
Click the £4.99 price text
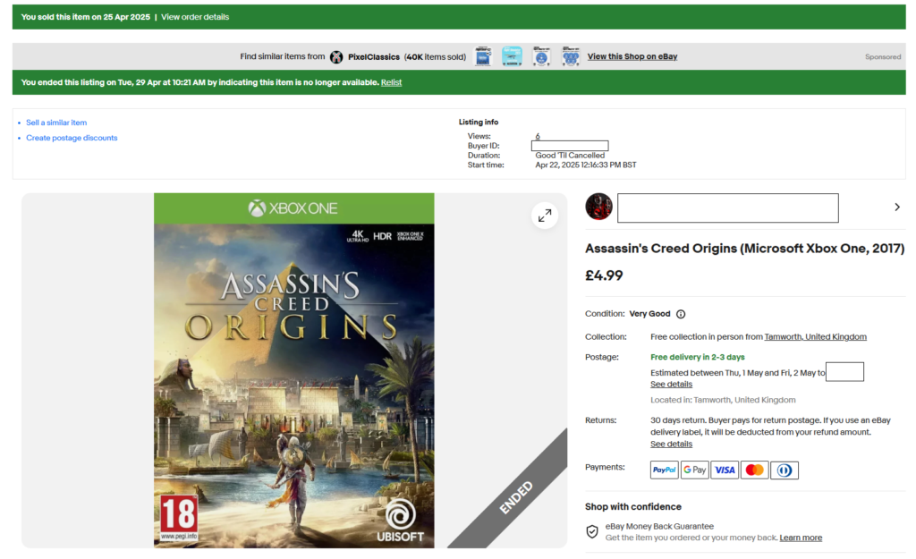click(x=604, y=275)
